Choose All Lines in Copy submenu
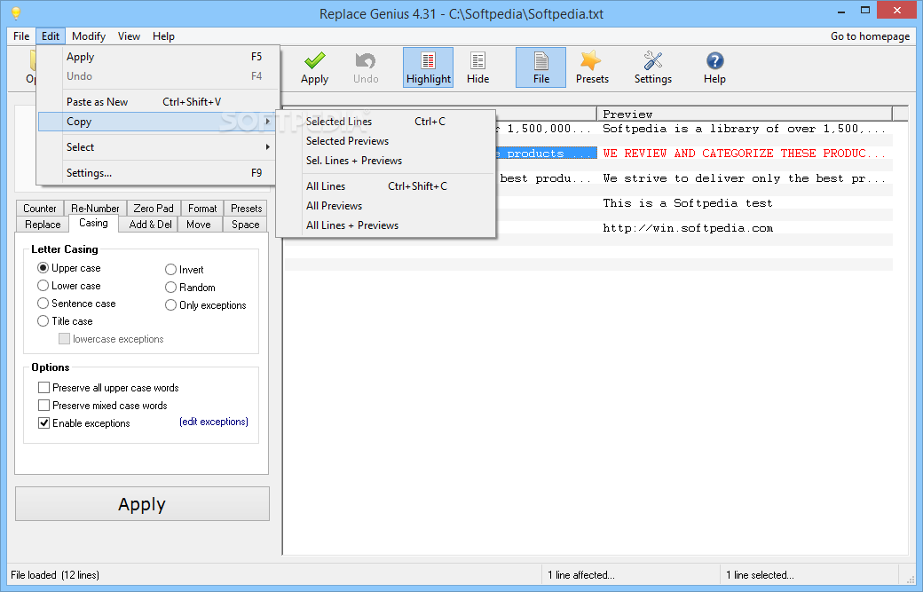The width and height of the screenshot is (923, 592). click(385, 186)
